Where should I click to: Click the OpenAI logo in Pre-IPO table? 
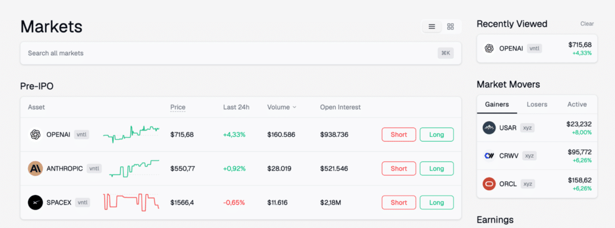pos(35,134)
